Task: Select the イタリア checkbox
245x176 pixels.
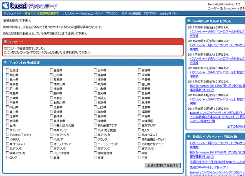Action: [x=51, y=139]
